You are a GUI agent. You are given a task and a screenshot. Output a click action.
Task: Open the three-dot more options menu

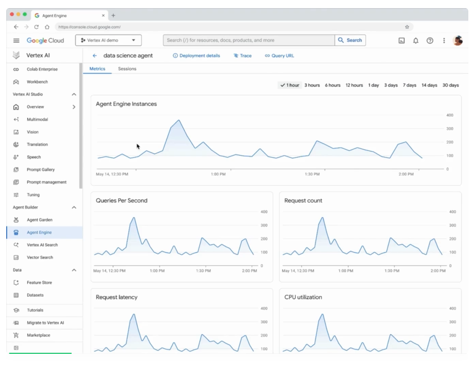coord(444,41)
